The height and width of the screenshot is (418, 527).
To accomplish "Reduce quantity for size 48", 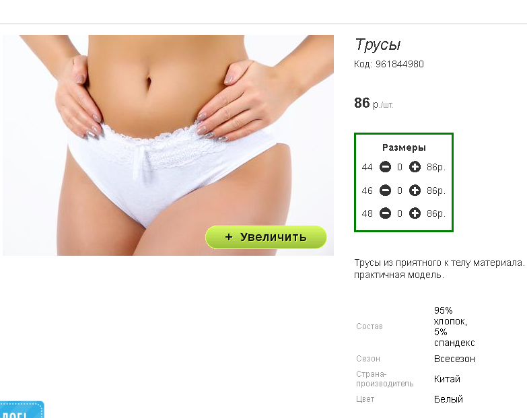I will point(385,213).
